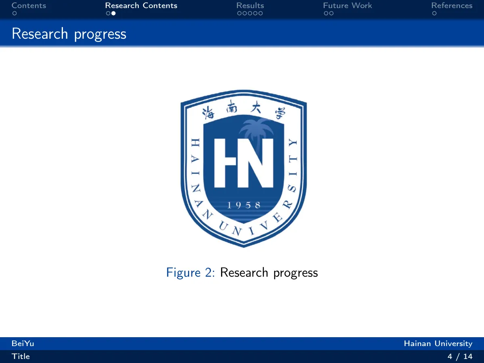Select the first slide dot under Future Work
This screenshot has width=484, height=363.
pos(326,13)
